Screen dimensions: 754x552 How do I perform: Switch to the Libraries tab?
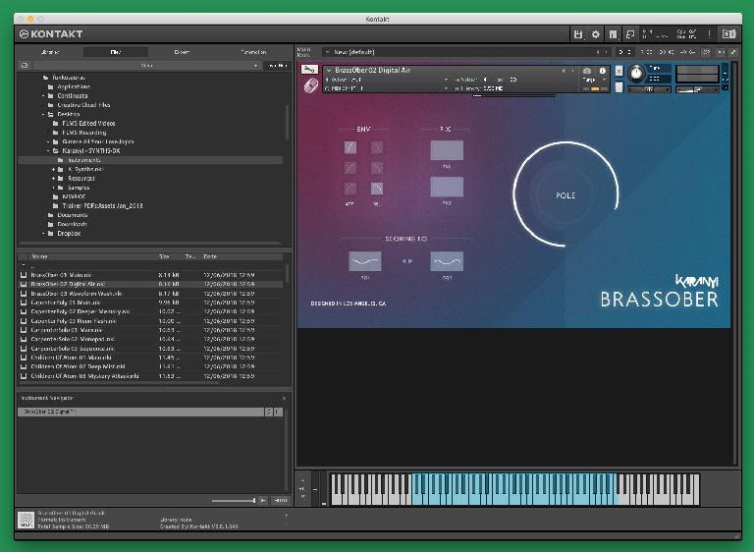(x=50, y=52)
